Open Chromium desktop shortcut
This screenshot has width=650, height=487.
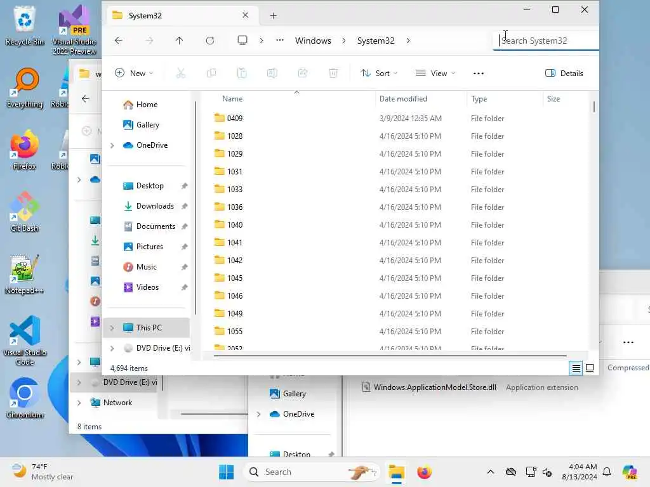tap(25, 398)
